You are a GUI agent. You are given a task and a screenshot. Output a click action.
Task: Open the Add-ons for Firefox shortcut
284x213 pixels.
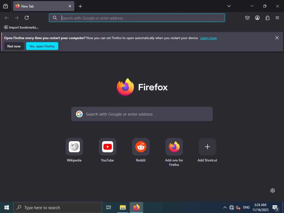pyautogui.click(x=174, y=147)
